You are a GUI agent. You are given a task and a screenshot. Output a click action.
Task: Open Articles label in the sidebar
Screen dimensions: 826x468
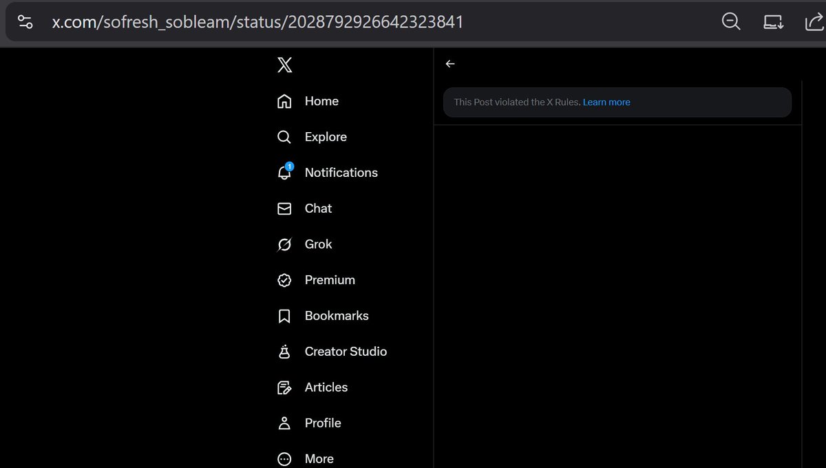tap(326, 387)
